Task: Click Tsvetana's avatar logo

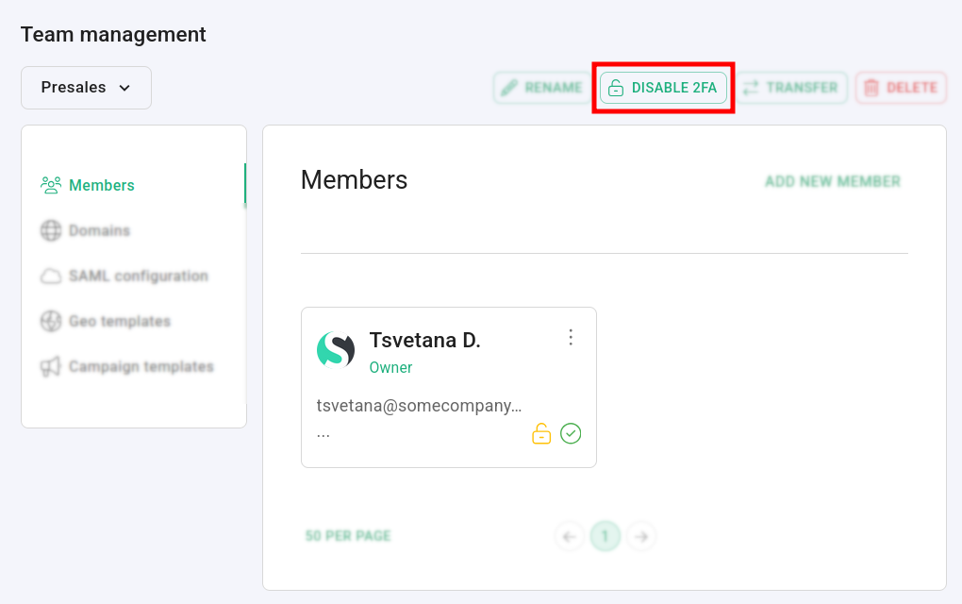Action: pyautogui.click(x=336, y=349)
